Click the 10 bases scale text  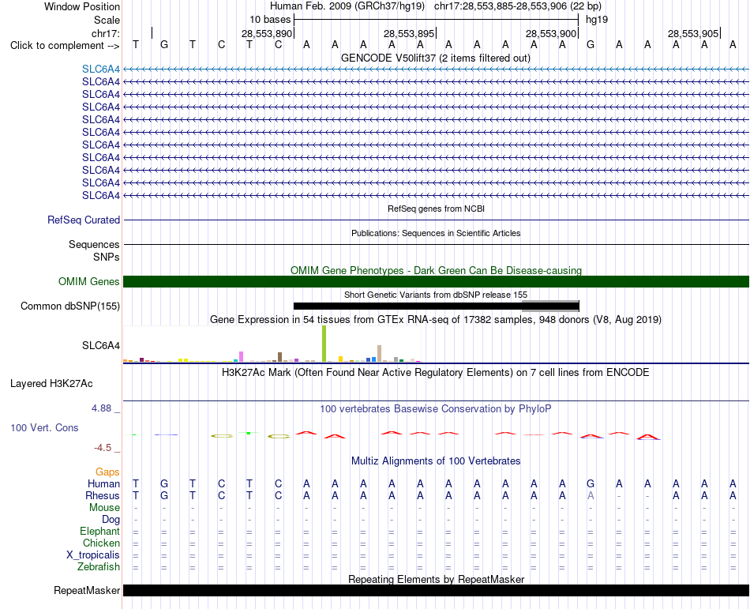[x=270, y=20]
